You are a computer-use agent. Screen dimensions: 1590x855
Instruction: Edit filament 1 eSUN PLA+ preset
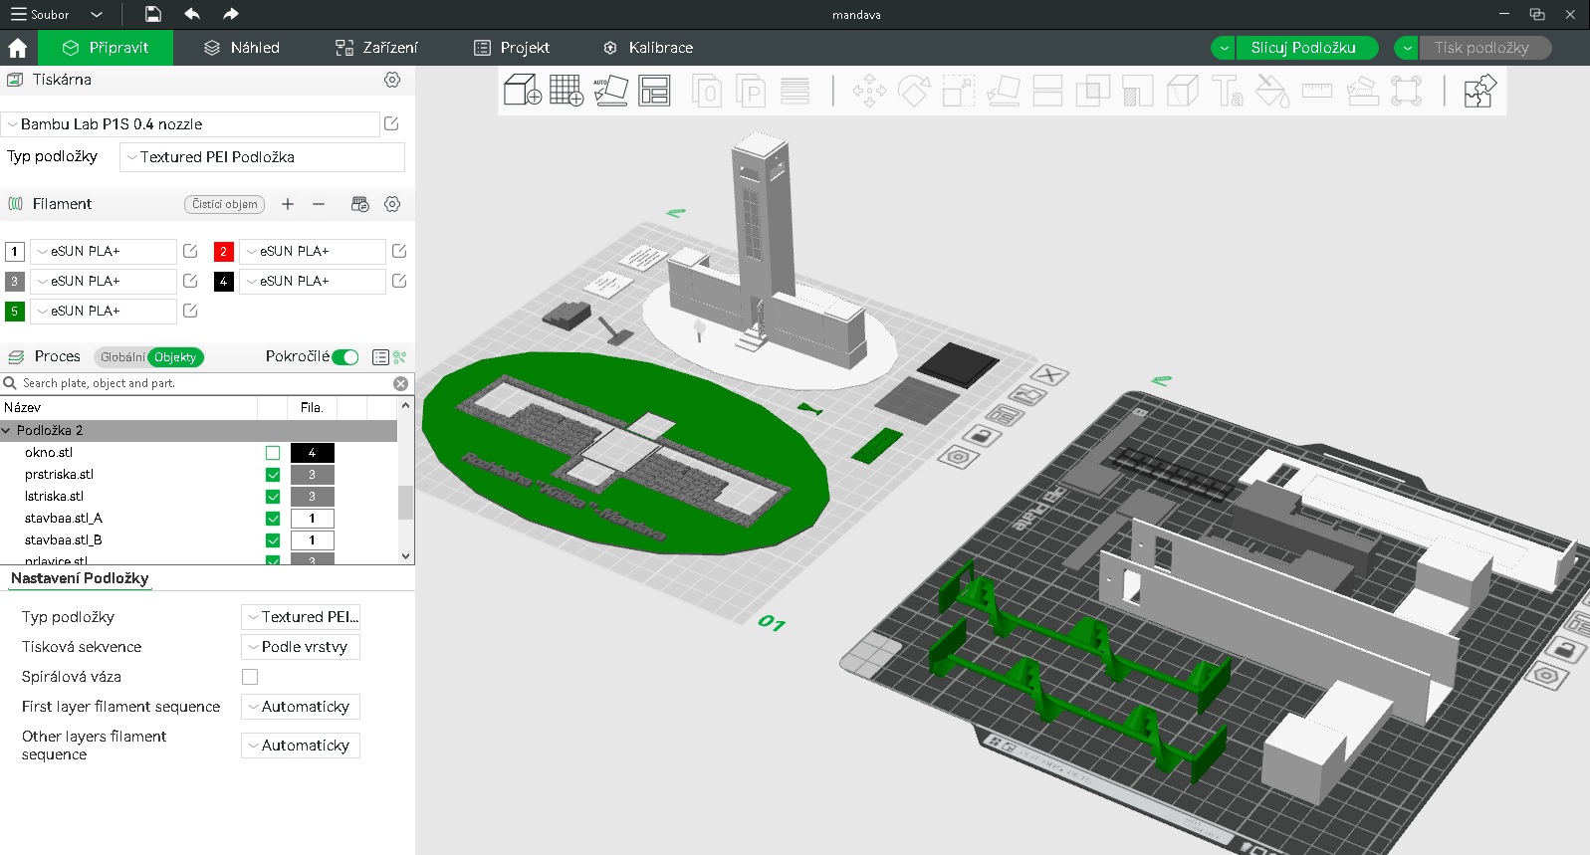click(x=190, y=251)
